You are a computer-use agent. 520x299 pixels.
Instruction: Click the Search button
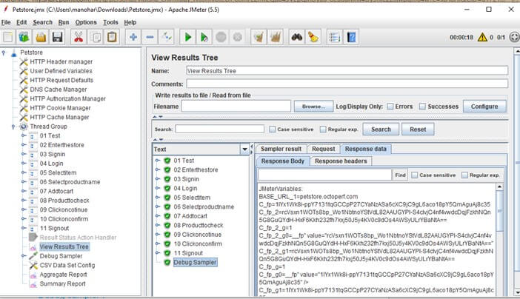point(381,130)
